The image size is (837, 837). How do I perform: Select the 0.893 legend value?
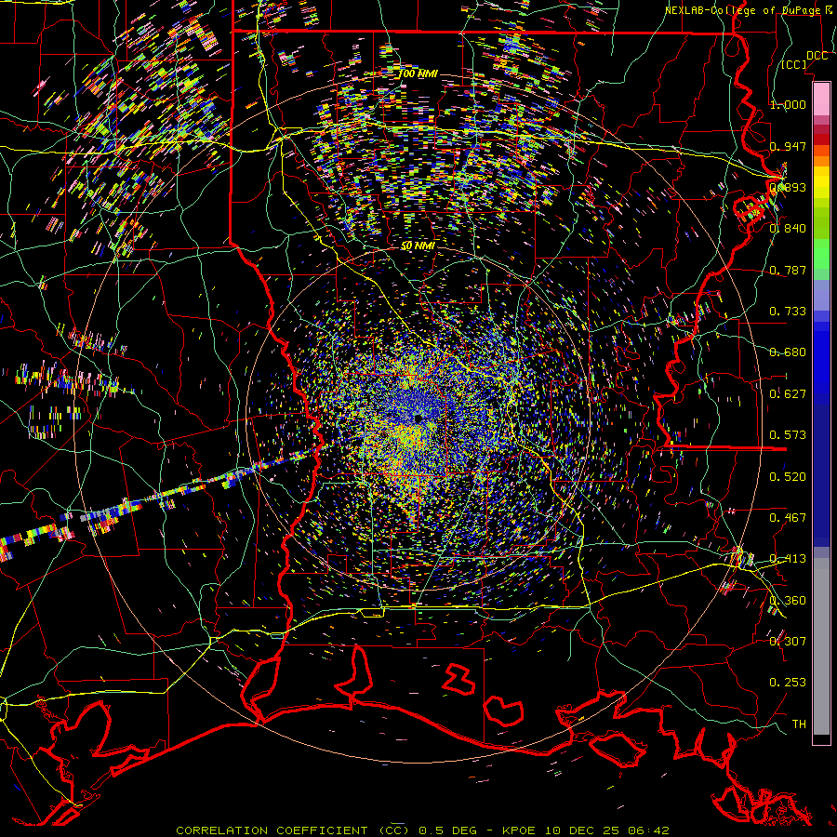pos(788,187)
